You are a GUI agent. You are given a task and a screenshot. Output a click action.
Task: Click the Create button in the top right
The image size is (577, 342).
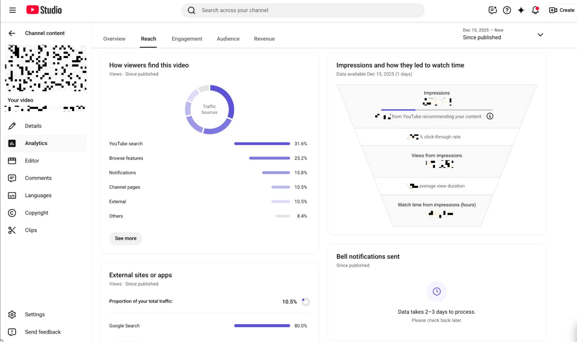pos(561,10)
